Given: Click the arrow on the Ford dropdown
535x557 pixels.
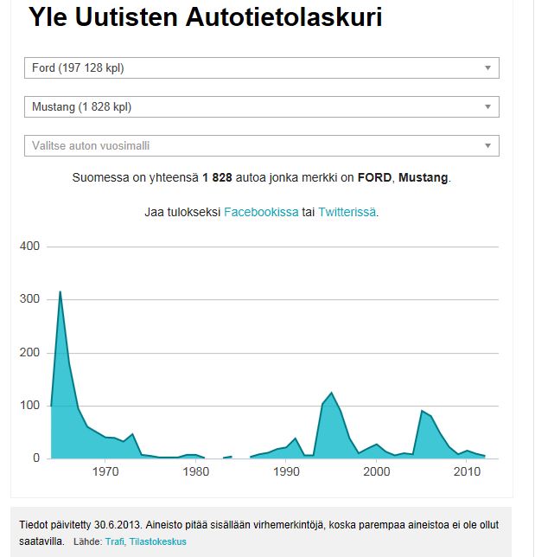Looking at the screenshot, I should click(x=487, y=68).
